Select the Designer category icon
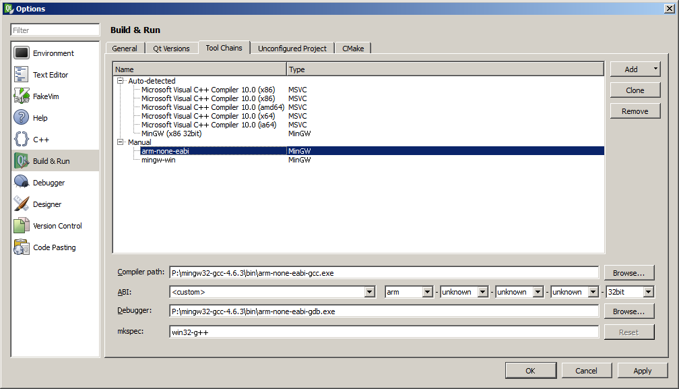Image resolution: width=679 pixels, height=389 pixels. click(x=22, y=204)
